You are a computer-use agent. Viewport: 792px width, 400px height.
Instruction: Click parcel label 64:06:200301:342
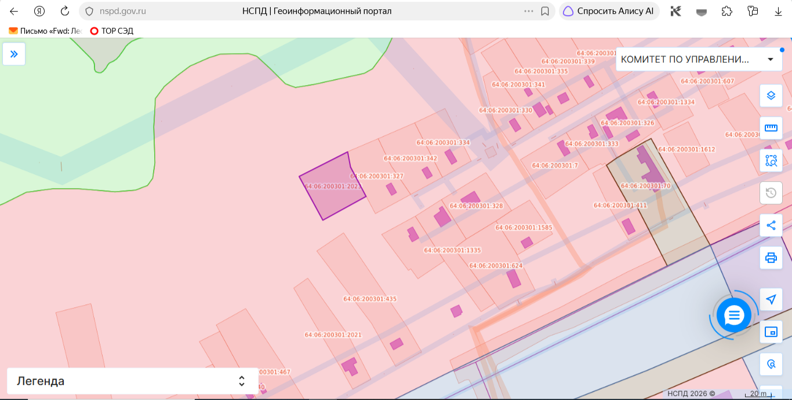[410, 158]
